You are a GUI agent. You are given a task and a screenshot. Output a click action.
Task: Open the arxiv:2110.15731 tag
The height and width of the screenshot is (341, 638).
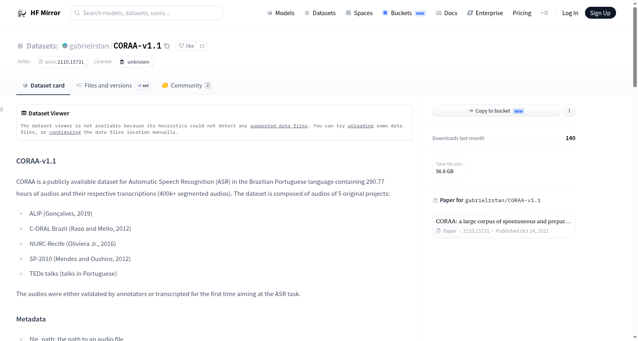[x=61, y=62]
